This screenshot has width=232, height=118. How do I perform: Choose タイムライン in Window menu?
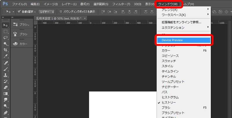[184, 71]
